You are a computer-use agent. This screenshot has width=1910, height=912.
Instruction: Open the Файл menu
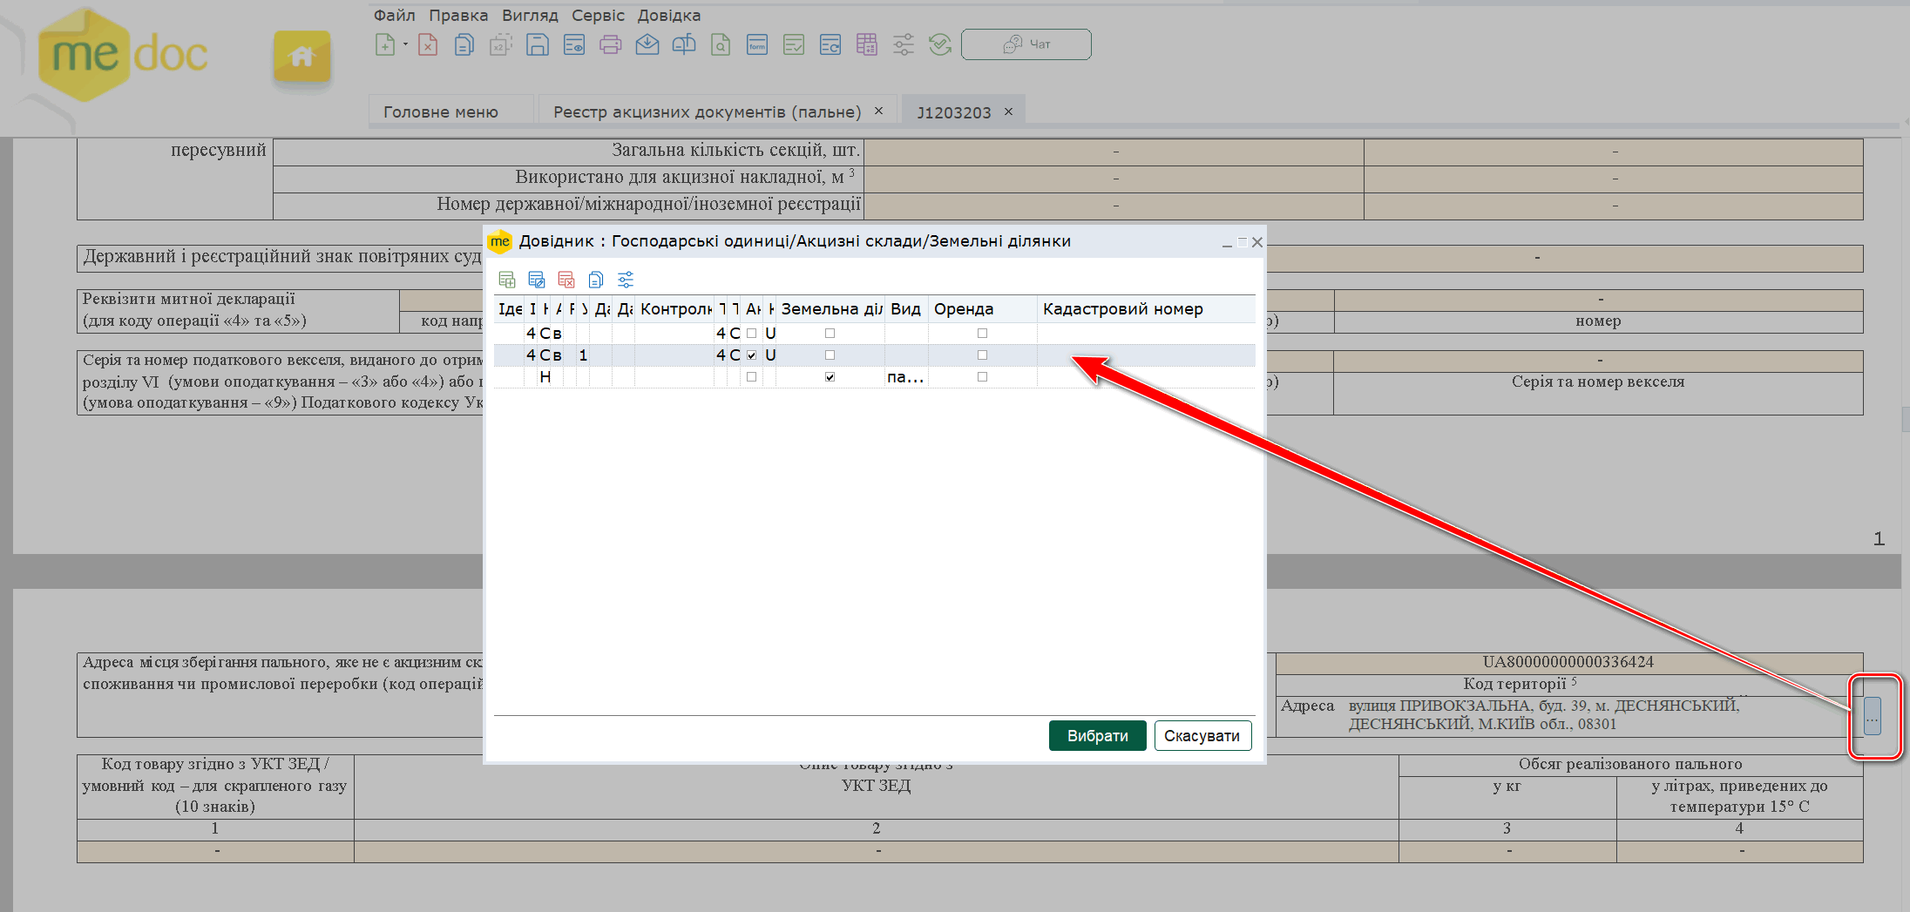click(x=394, y=16)
